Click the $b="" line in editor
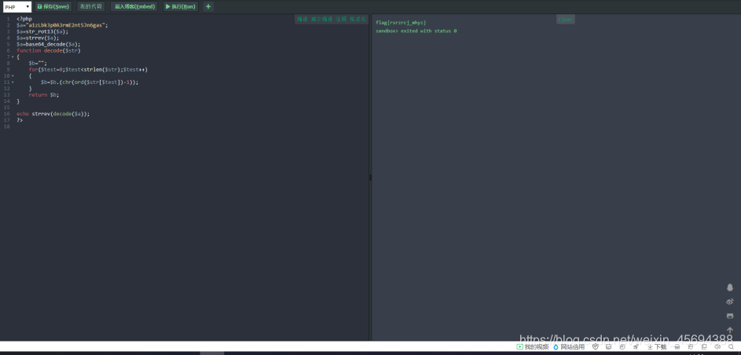Viewport: 741px width, 355px height. [x=38, y=64]
